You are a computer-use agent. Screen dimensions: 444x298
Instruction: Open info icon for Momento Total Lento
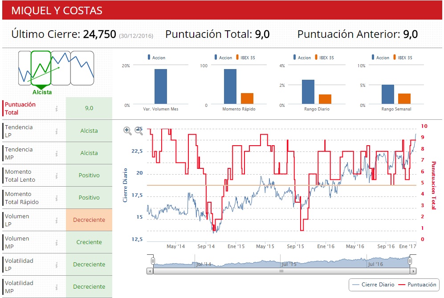[57, 176]
